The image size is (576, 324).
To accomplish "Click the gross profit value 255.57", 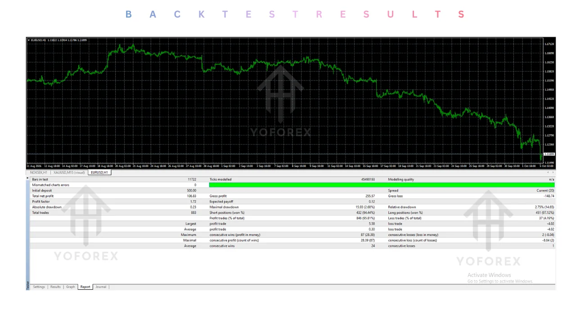I will click(370, 196).
